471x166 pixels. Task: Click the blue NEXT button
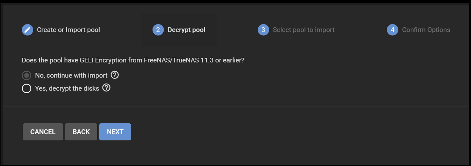pos(115,132)
